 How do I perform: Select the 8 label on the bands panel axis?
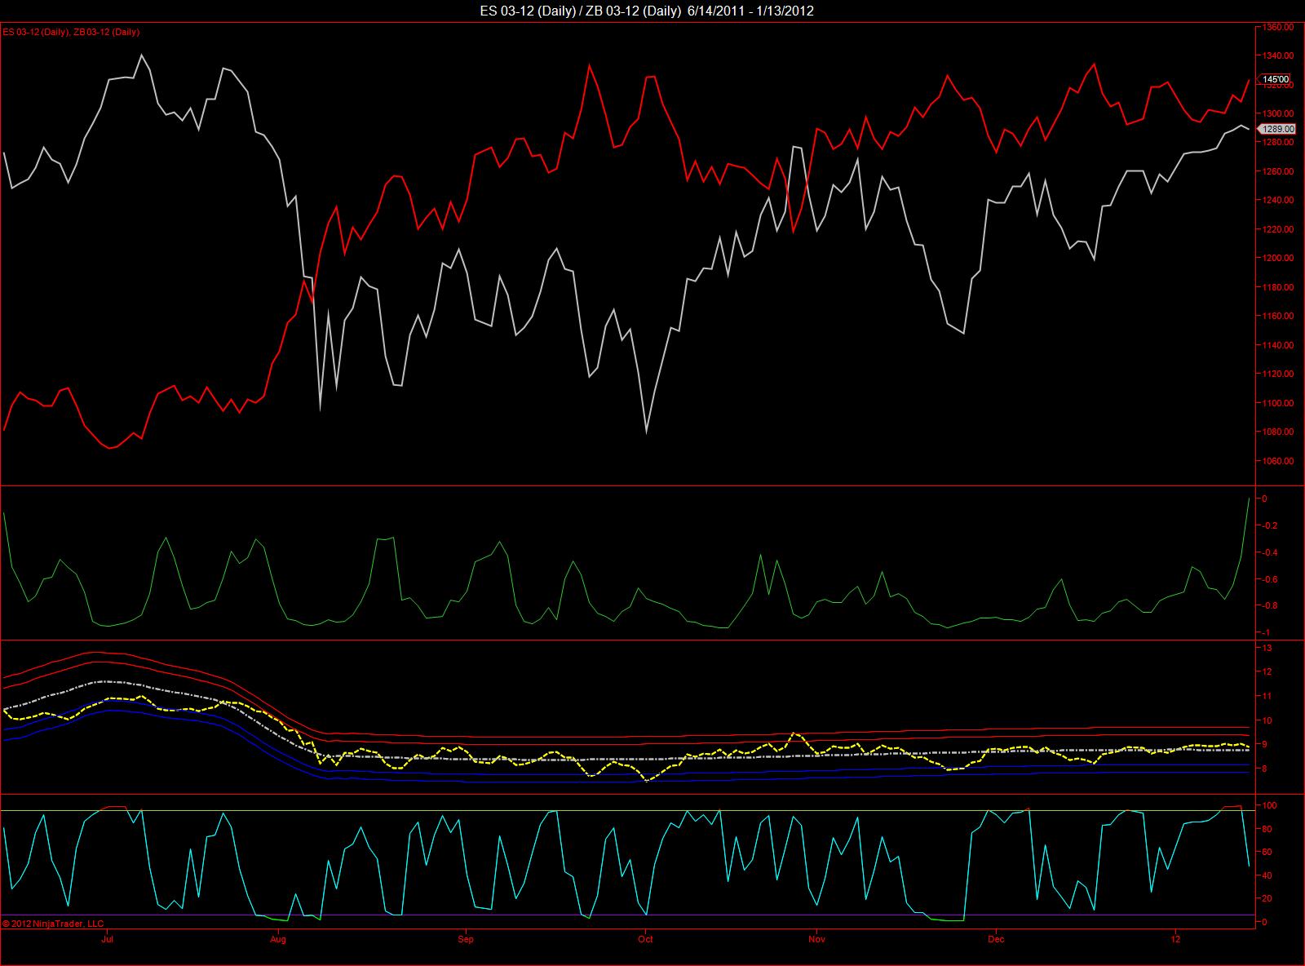point(1263,769)
